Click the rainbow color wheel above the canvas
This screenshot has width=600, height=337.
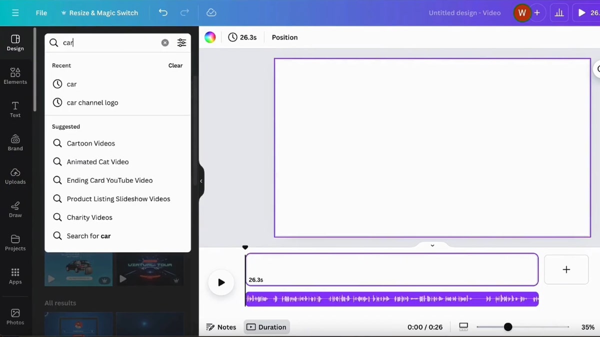point(210,37)
